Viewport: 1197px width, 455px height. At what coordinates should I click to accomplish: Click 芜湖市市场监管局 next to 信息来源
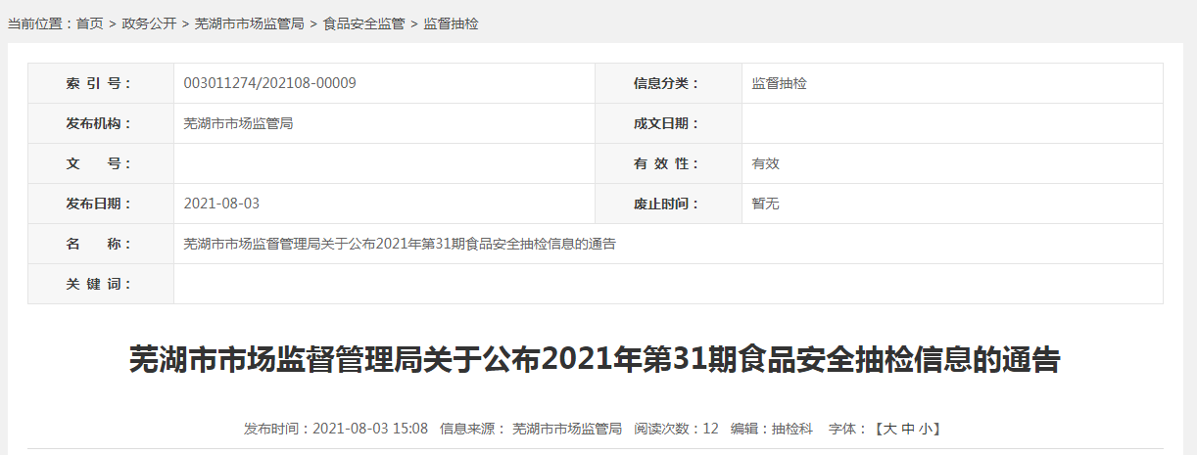pyautogui.click(x=567, y=429)
